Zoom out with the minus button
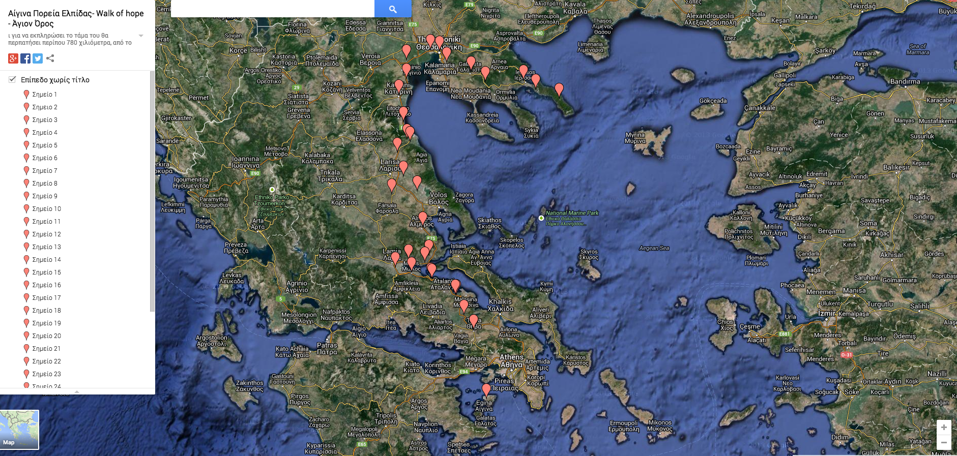 (944, 442)
